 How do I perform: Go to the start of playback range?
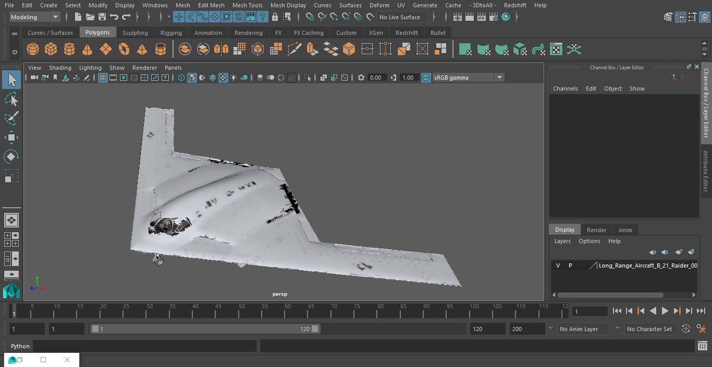point(617,311)
